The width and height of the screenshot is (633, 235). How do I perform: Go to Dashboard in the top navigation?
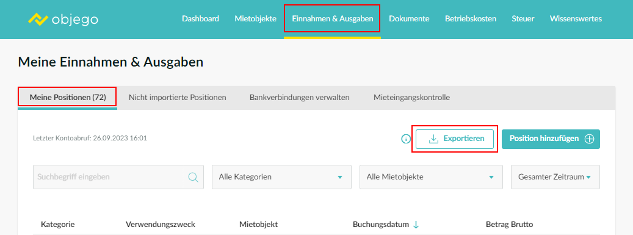200,18
